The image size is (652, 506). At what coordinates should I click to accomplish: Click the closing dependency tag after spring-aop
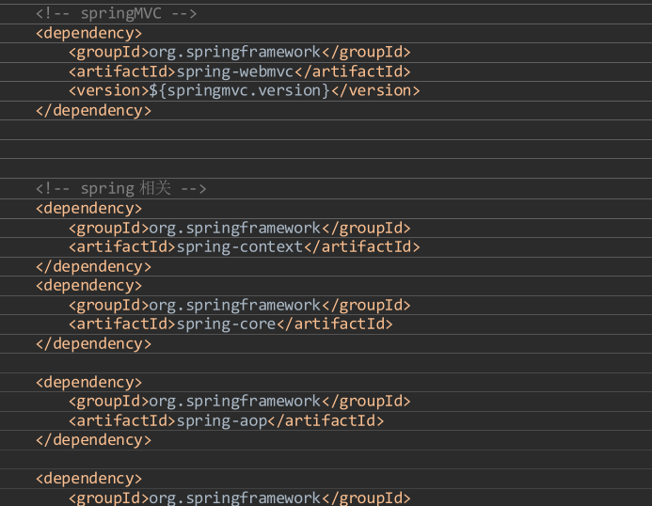click(93, 440)
